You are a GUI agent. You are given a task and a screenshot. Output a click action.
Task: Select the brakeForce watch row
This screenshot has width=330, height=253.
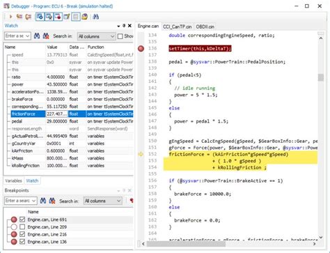tap(72, 99)
